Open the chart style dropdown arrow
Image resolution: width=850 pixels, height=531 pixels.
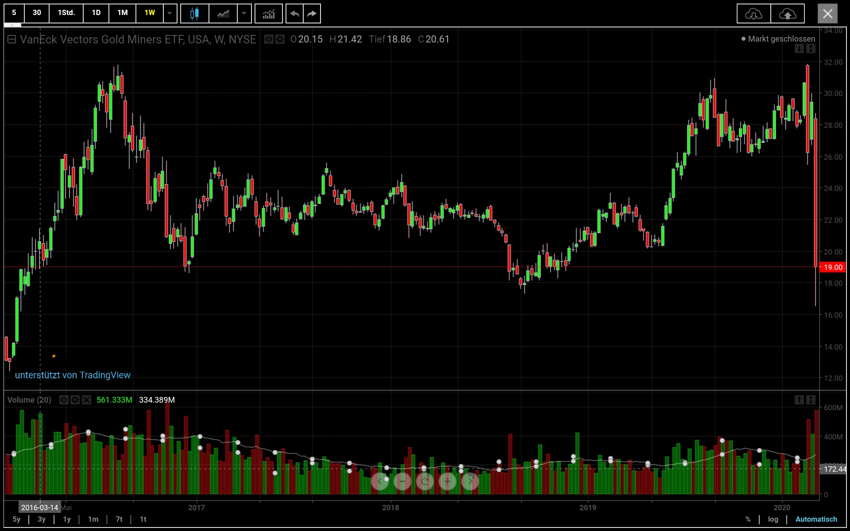[x=244, y=13]
